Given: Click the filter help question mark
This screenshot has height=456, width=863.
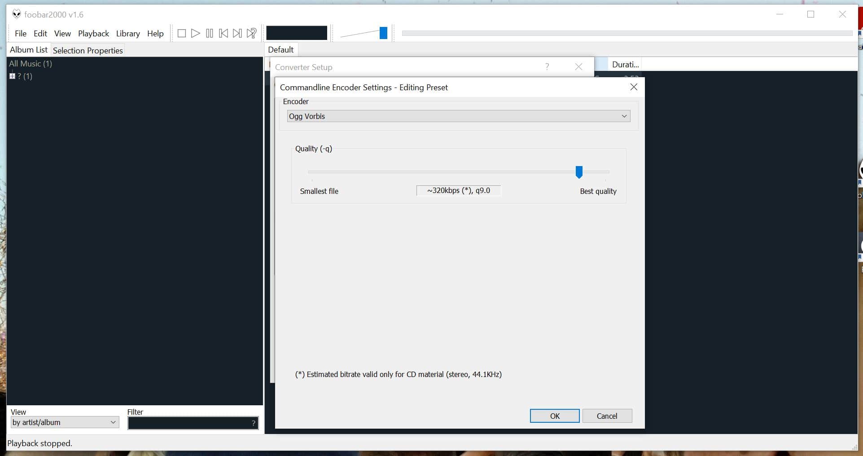Looking at the screenshot, I should [254, 423].
